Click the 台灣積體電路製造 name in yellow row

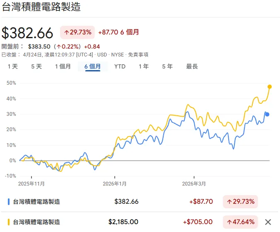36,222
